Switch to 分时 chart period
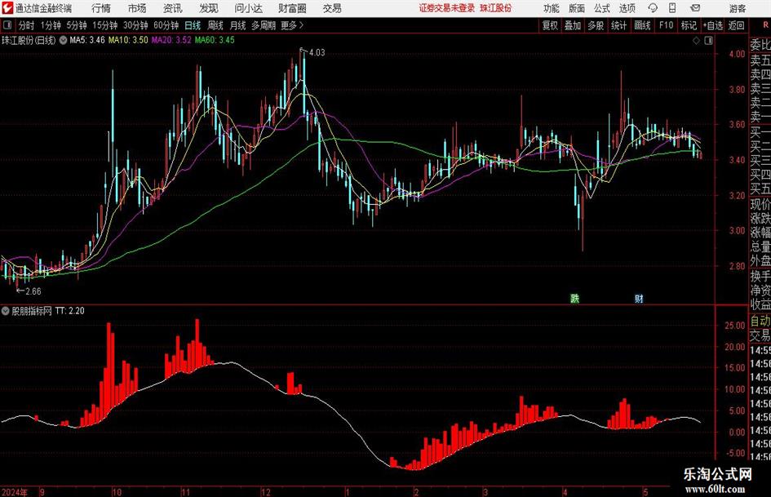The width and height of the screenshot is (771, 497). pyautogui.click(x=27, y=25)
